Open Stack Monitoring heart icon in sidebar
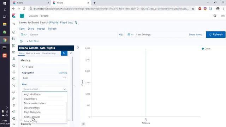This screenshot has height=127, width=226. [14, 112]
